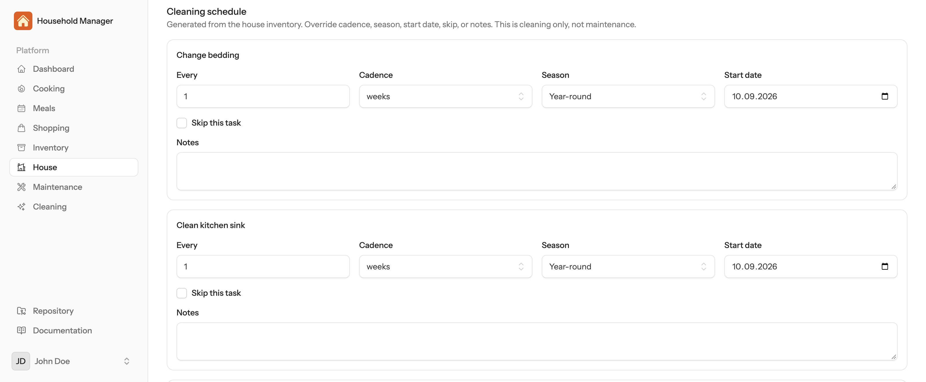The image size is (926, 382).
Task: Go to Dashboard in sidebar
Action: tap(74, 69)
